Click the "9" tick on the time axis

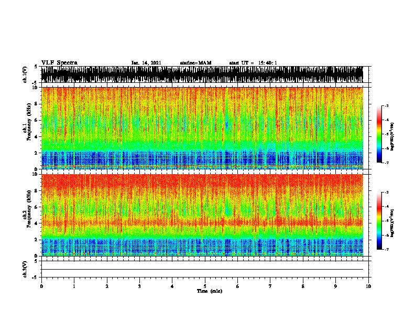(x=335, y=286)
